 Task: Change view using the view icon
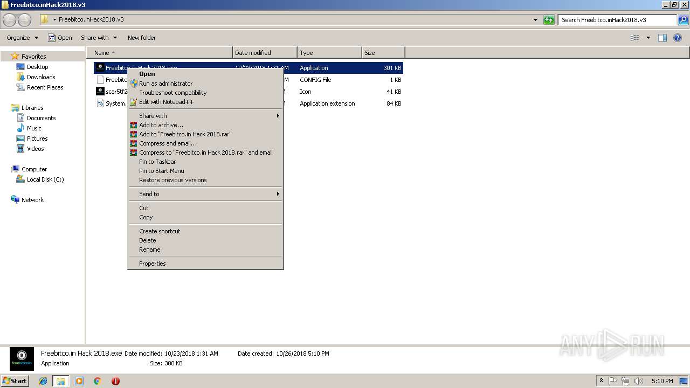click(635, 38)
